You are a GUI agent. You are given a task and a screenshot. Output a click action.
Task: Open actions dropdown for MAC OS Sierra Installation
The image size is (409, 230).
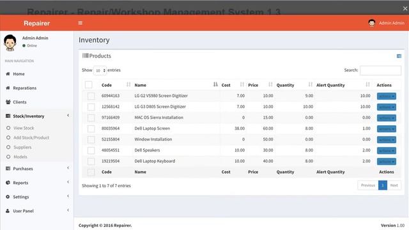click(386, 118)
